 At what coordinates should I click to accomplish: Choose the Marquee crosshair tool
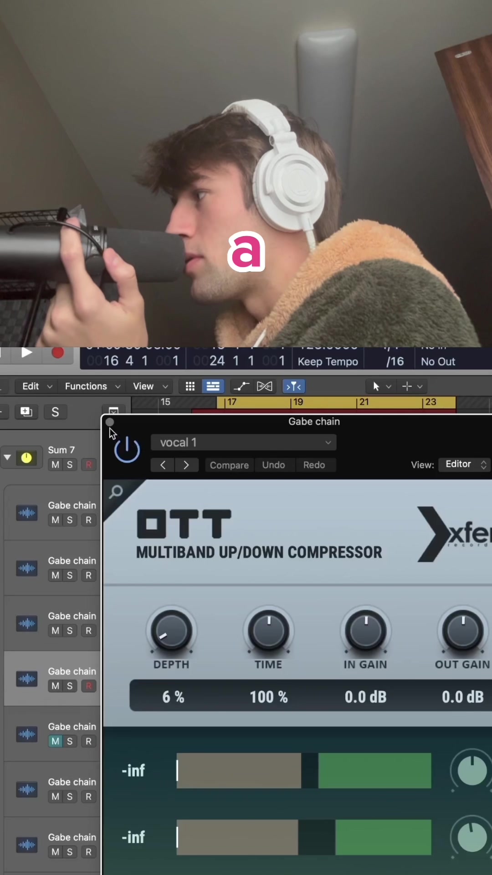click(407, 386)
